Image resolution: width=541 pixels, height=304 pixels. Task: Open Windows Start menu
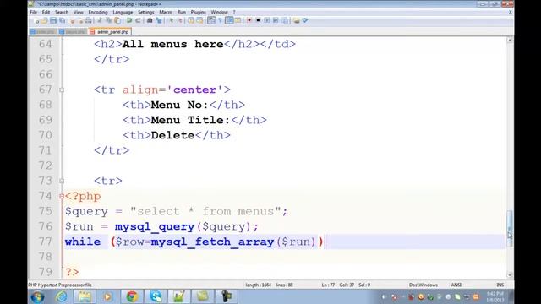coord(37,296)
